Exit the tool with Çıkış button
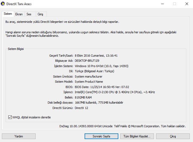Viewport: 193px width, 142px height. tap(173, 136)
